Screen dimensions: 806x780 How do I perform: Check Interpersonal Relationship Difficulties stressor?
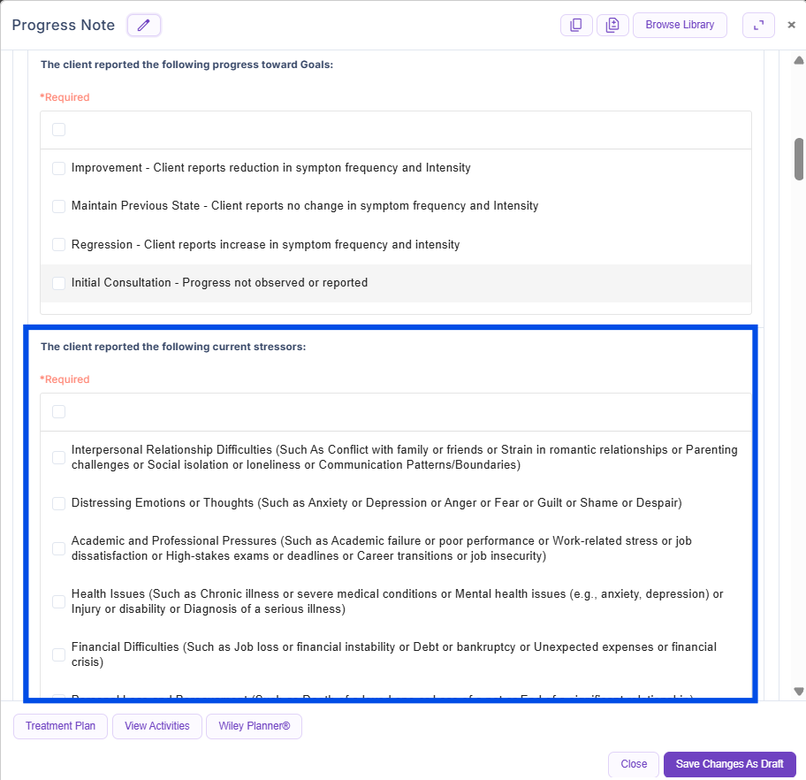58,457
